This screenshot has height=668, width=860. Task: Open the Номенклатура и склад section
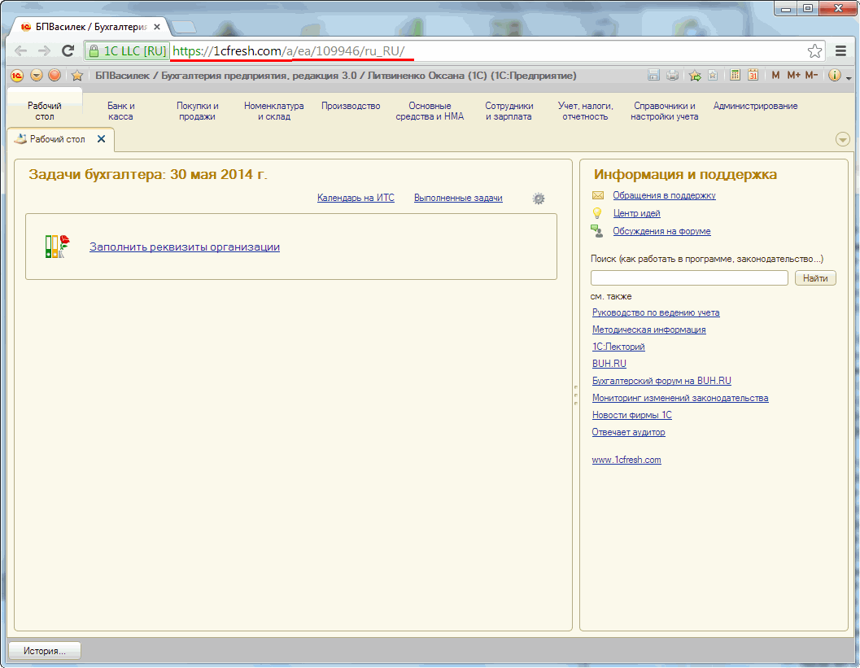(273, 111)
